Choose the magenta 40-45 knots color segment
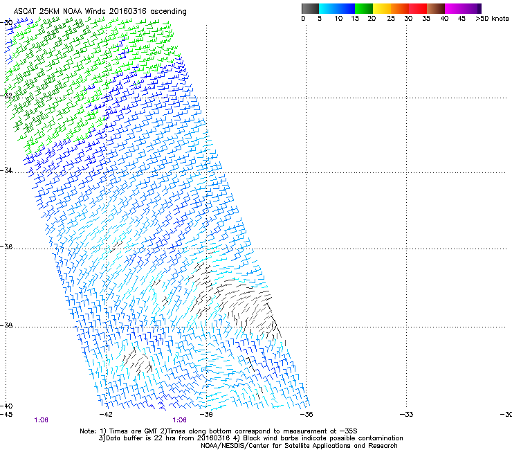Viewport: 512px width, 450px height. tap(454, 8)
